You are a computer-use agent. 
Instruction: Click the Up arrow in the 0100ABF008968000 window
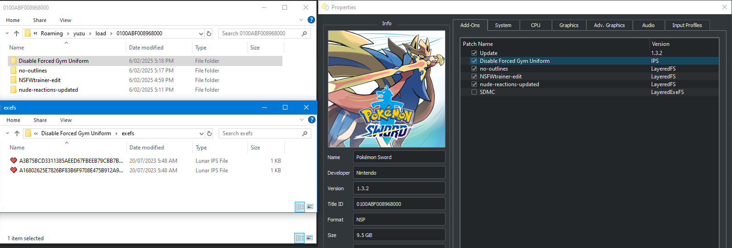tap(17, 33)
